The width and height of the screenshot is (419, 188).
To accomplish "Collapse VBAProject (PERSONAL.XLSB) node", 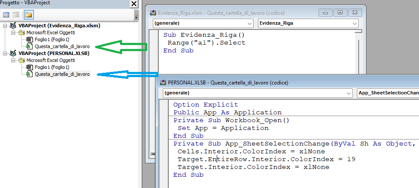I will tap(5, 53).
